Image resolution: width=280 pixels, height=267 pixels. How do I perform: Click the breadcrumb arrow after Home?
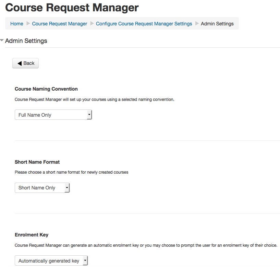28,24
